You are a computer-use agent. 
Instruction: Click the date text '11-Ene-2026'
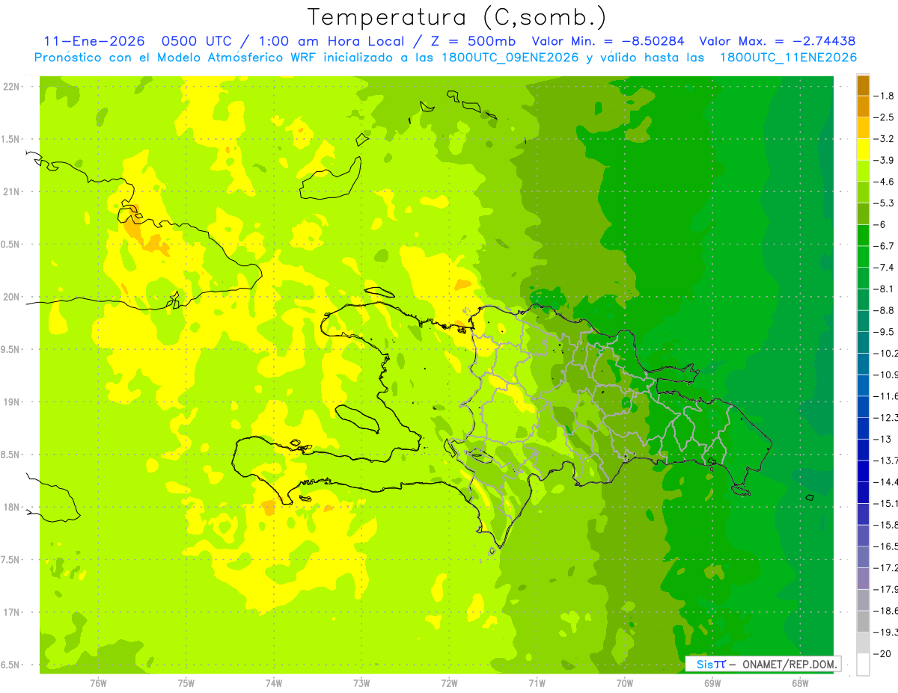click(94, 41)
